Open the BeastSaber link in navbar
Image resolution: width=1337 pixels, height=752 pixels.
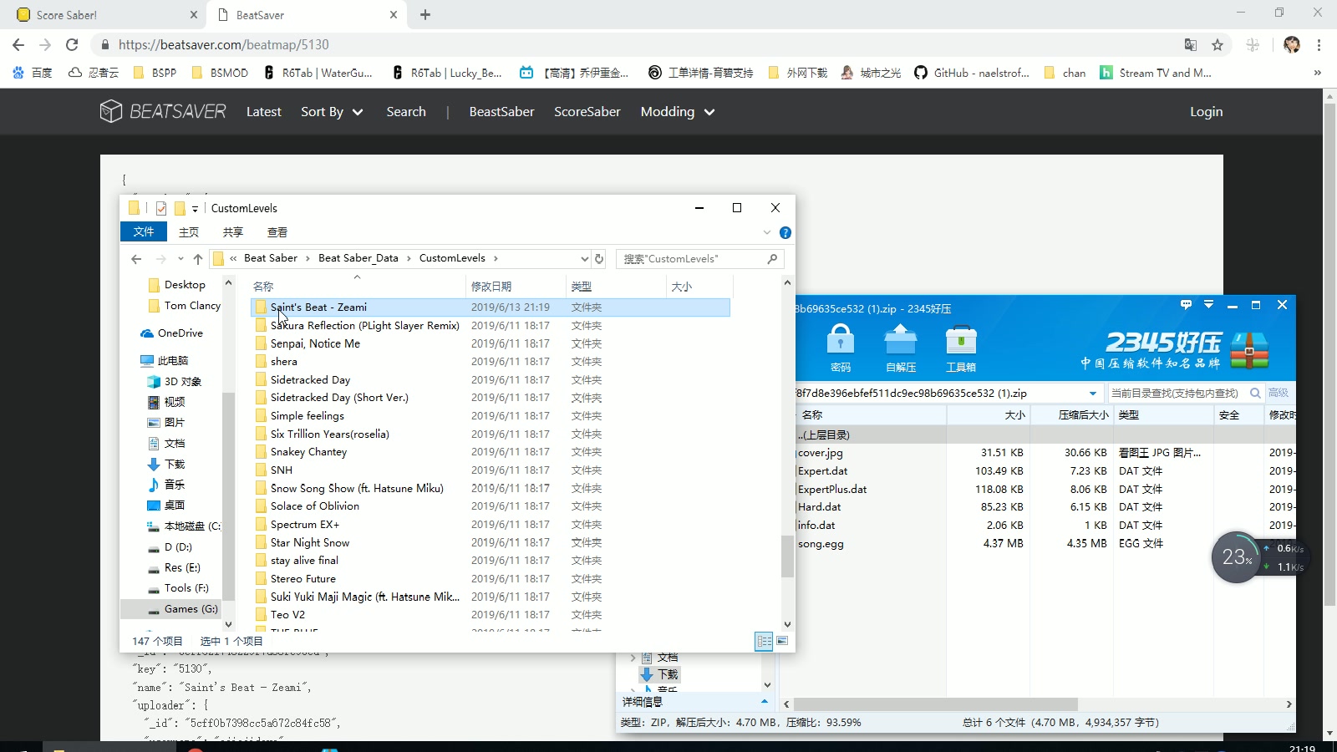pyautogui.click(x=501, y=112)
